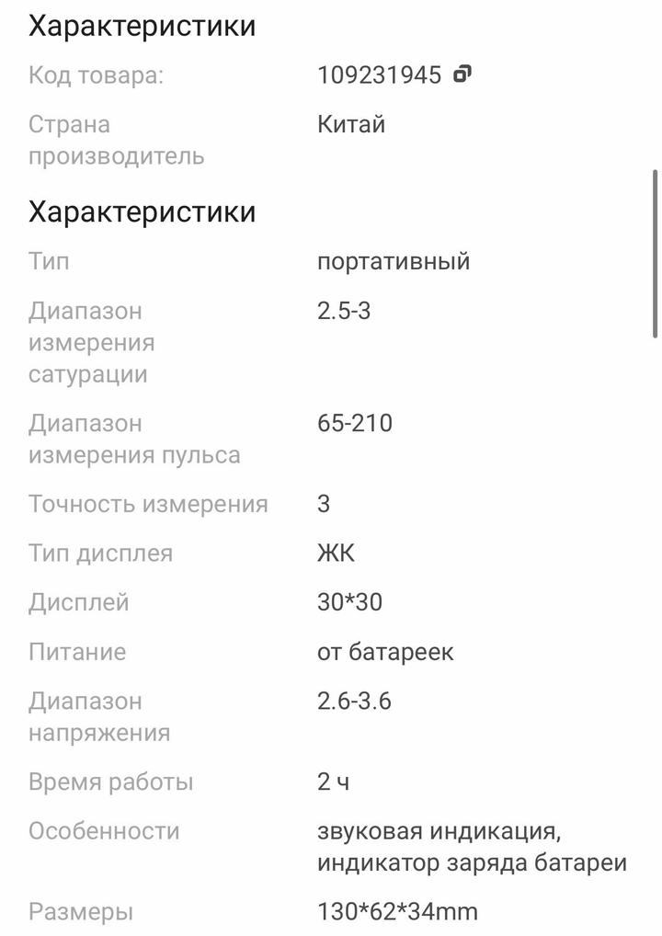Tap the voltage range value 2.6-3.6
Screen dimensions: 662x936
click(354, 702)
